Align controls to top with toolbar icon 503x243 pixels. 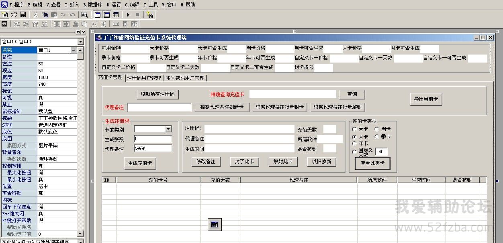pos(35,24)
